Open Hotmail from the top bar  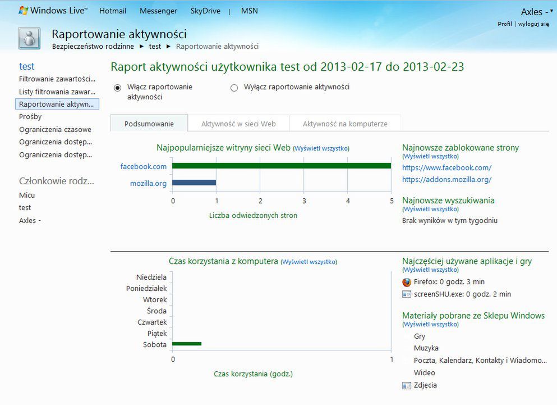click(113, 11)
